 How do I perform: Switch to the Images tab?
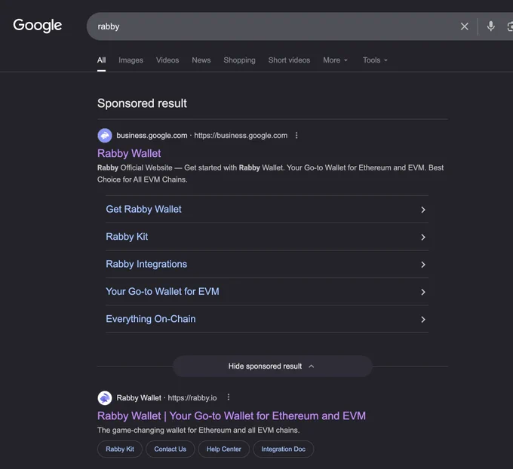[131, 60]
